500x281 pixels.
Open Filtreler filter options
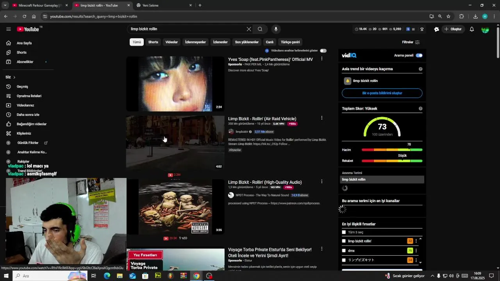(x=411, y=42)
